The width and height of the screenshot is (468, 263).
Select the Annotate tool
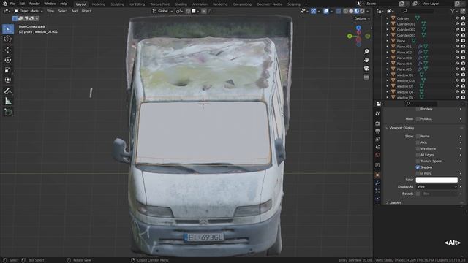click(8, 91)
